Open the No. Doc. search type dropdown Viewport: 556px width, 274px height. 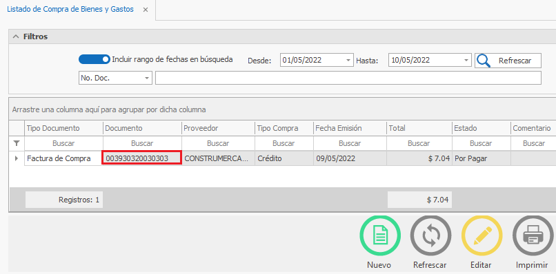coord(147,78)
